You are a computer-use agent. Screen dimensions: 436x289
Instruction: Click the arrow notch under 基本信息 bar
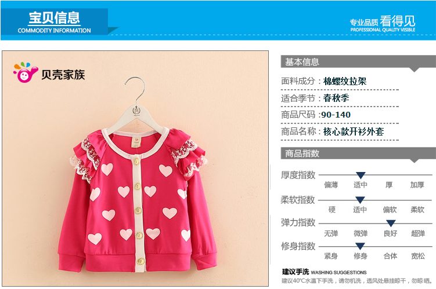coord(415,69)
